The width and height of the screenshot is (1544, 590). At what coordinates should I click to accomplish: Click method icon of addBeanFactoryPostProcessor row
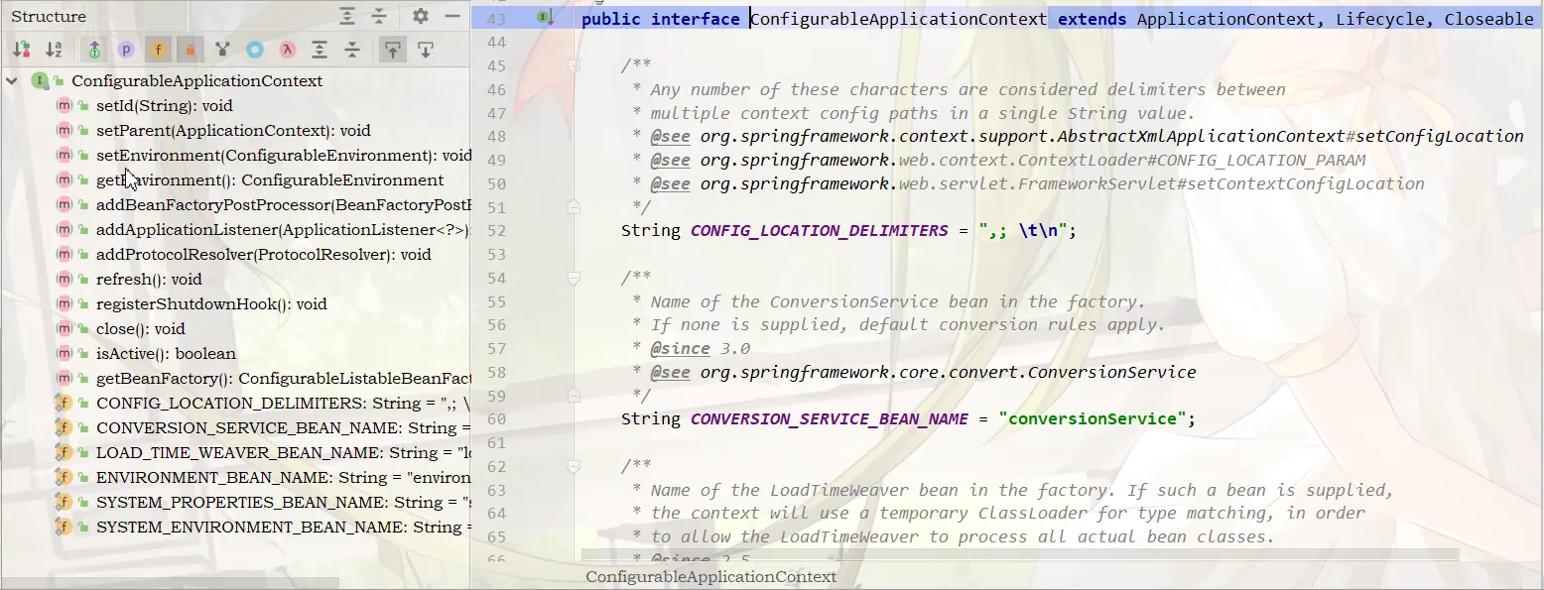64,204
